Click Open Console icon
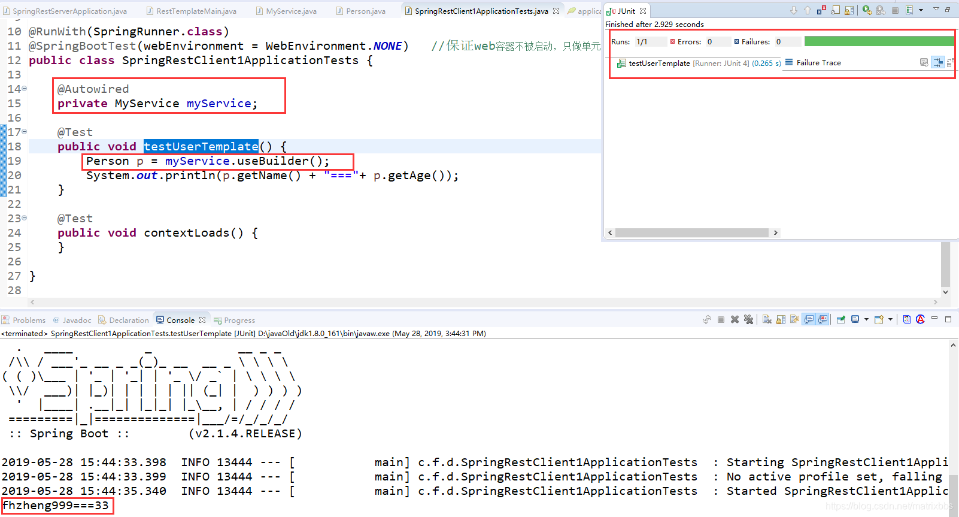Viewport: 959px width, 517px height. [x=879, y=319]
